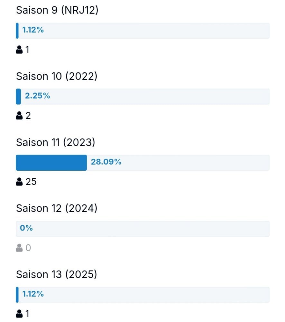
Task: Click the voter icon under Saison 9
Action: (x=19, y=50)
